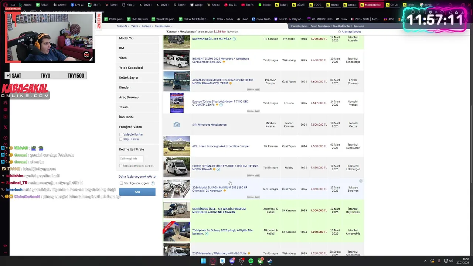Screen dimensions: 473x266
Task: Expand the Araç Durumu filter
Action: [x=137, y=97]
